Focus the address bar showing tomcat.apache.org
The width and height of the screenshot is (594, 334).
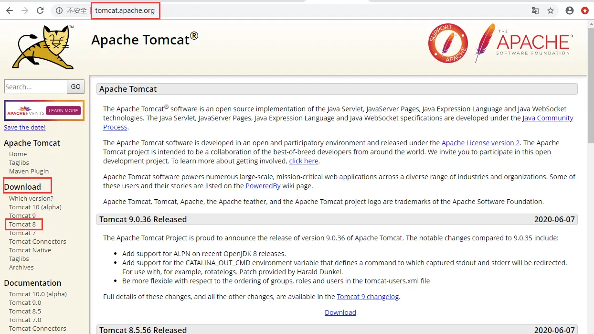[x=306, y=11]
